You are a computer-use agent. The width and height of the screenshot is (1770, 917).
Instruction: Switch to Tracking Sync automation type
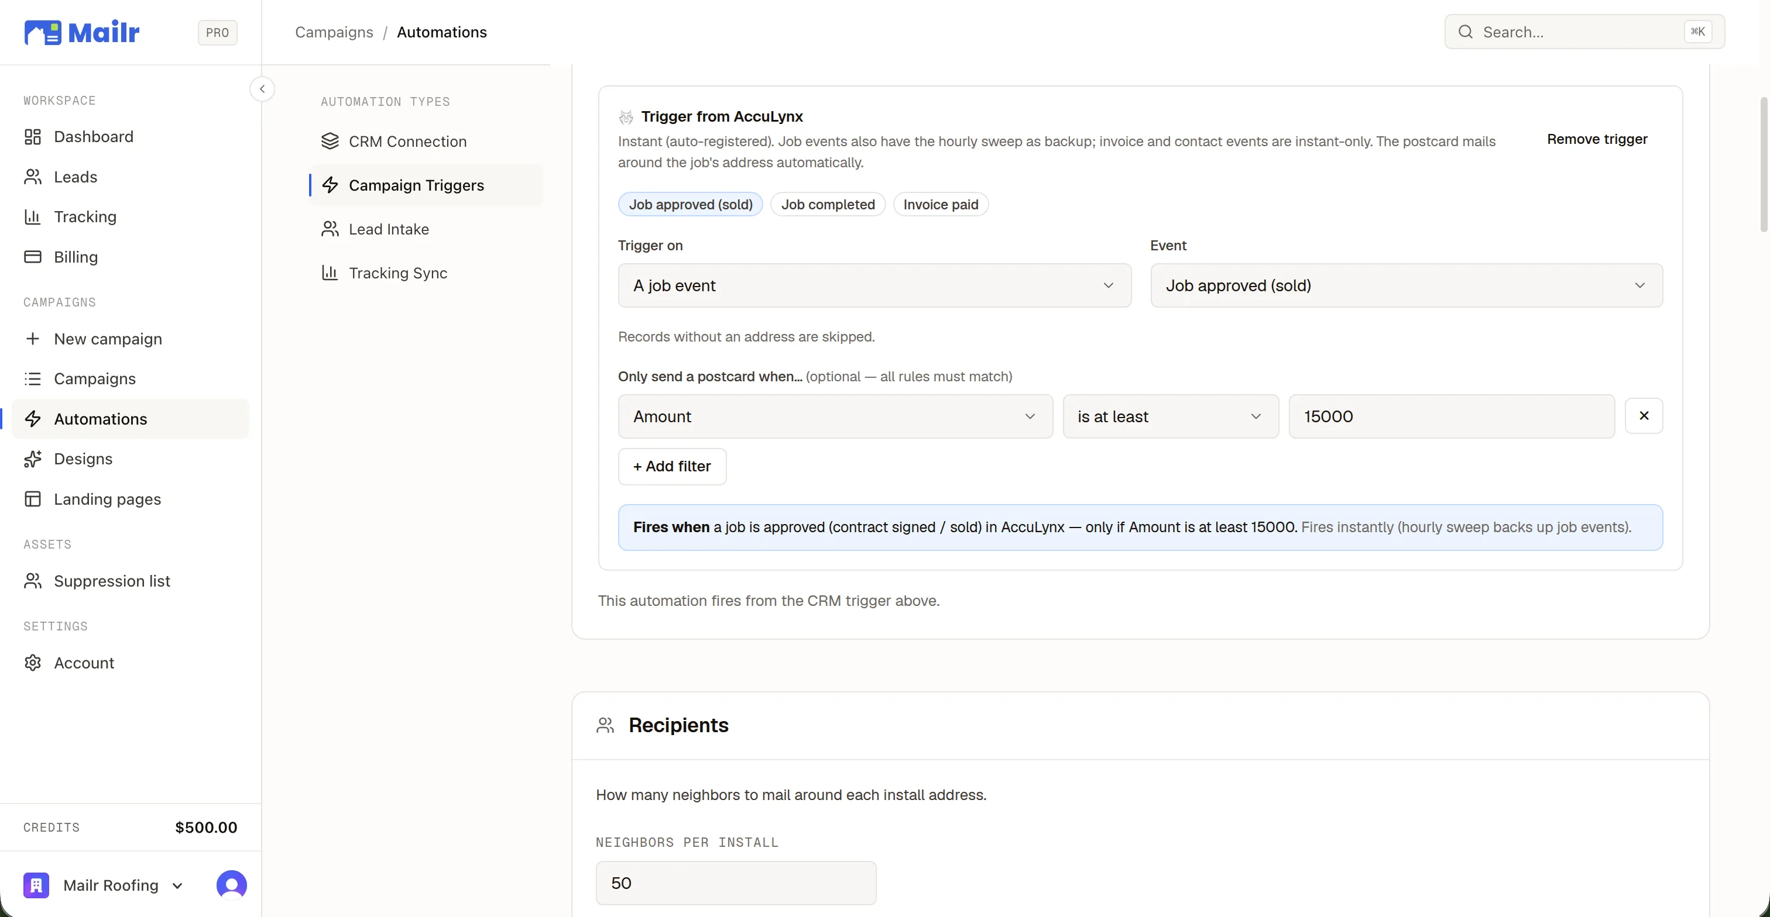point(426,273)
